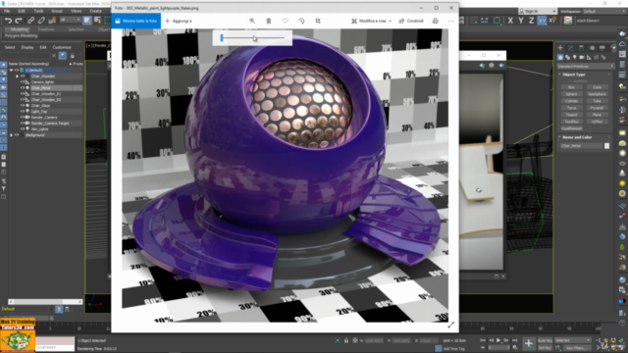Toggle the XY plane constraint
Image resolution: width=628 pixels, height=353 pixels.
point(542,21)
